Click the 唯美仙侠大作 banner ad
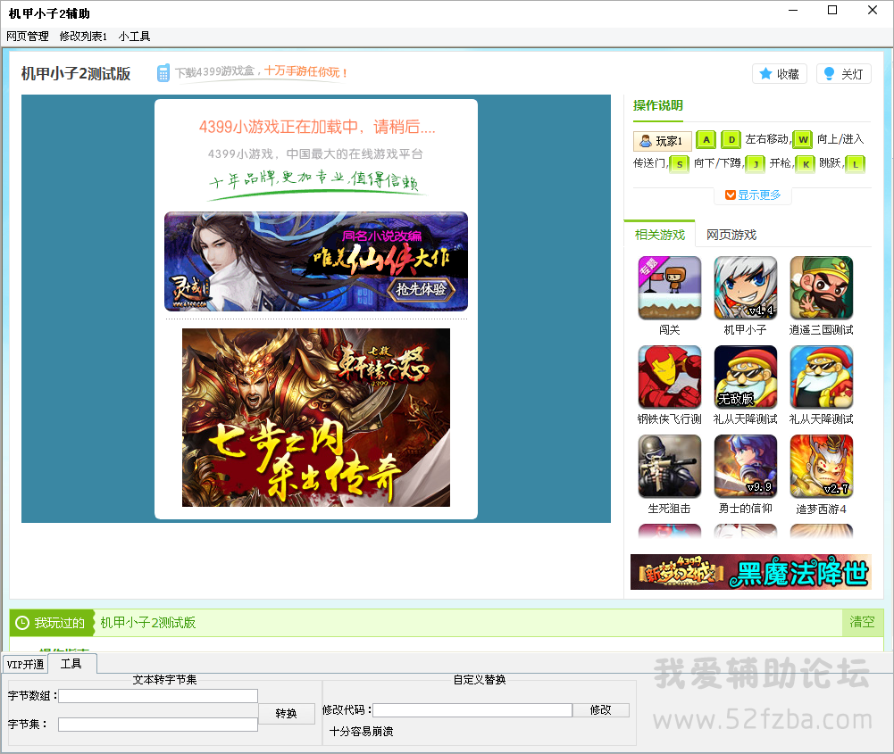Image resolution: width=894 pixels, height=754 pixels. click(x=316, y=261)
